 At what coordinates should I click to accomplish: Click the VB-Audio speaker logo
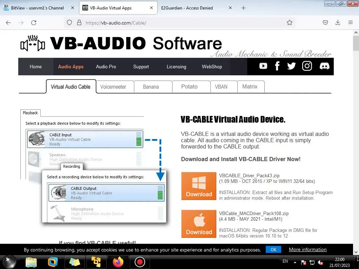point(33,43)
